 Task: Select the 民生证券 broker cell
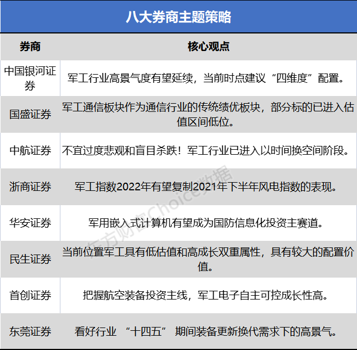[x=30, y=259]
